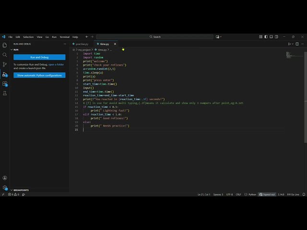Screen dimensions: 307x230
Task: Select Python interpreter 3.14.0
Action: click(281, 195)
